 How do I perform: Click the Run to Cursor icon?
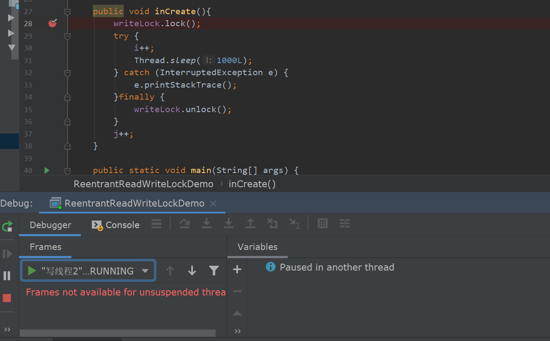pyautogui.click(x=294, y=223)
